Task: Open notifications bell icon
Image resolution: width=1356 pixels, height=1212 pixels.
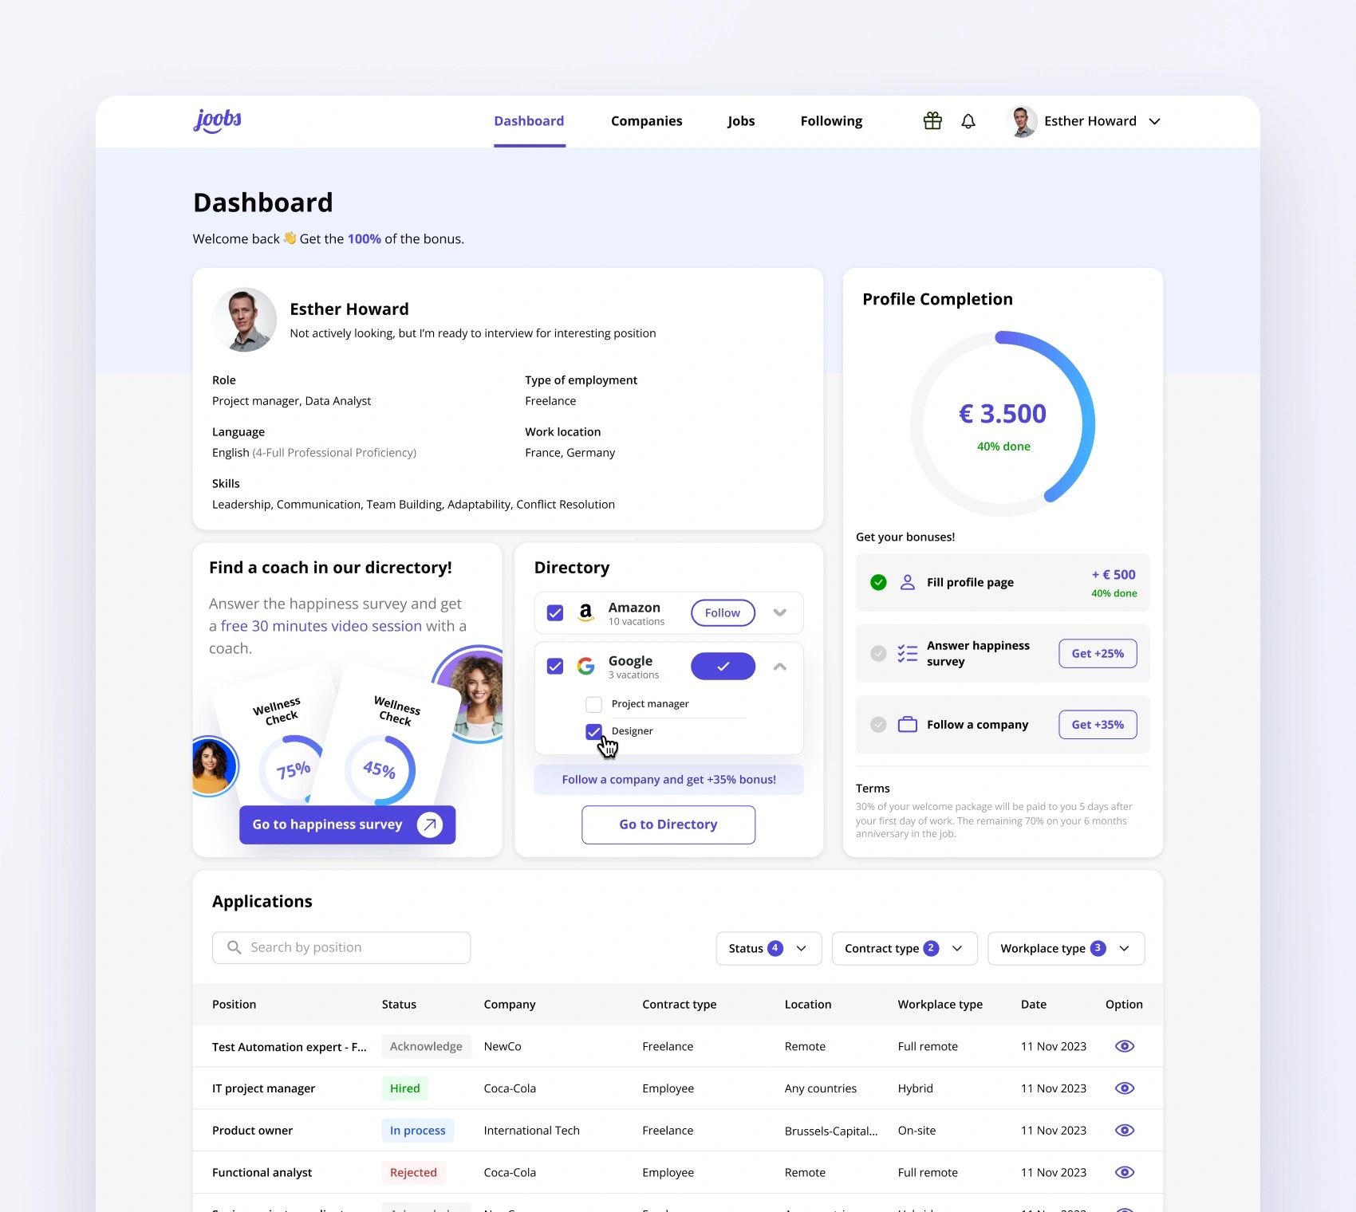Action: (x=968, y=121)
